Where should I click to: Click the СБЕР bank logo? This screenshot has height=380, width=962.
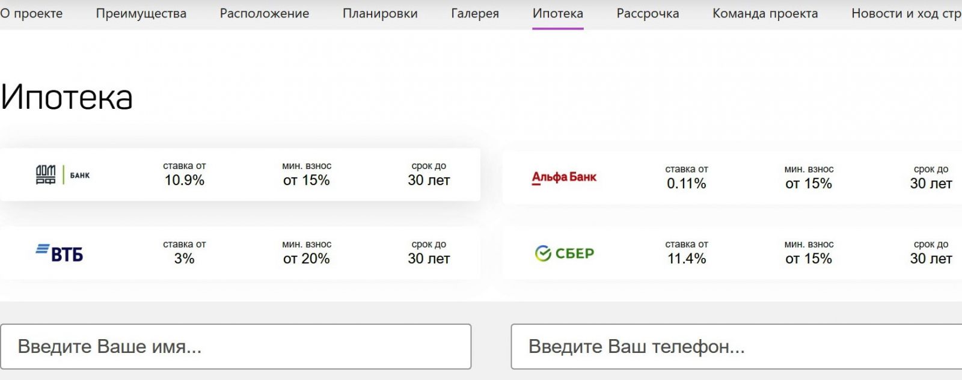click(564, 253)
